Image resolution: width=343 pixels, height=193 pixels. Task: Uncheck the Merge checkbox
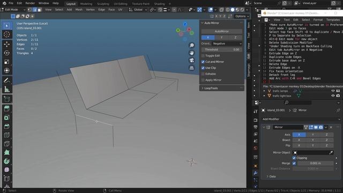tap(294, 163)
